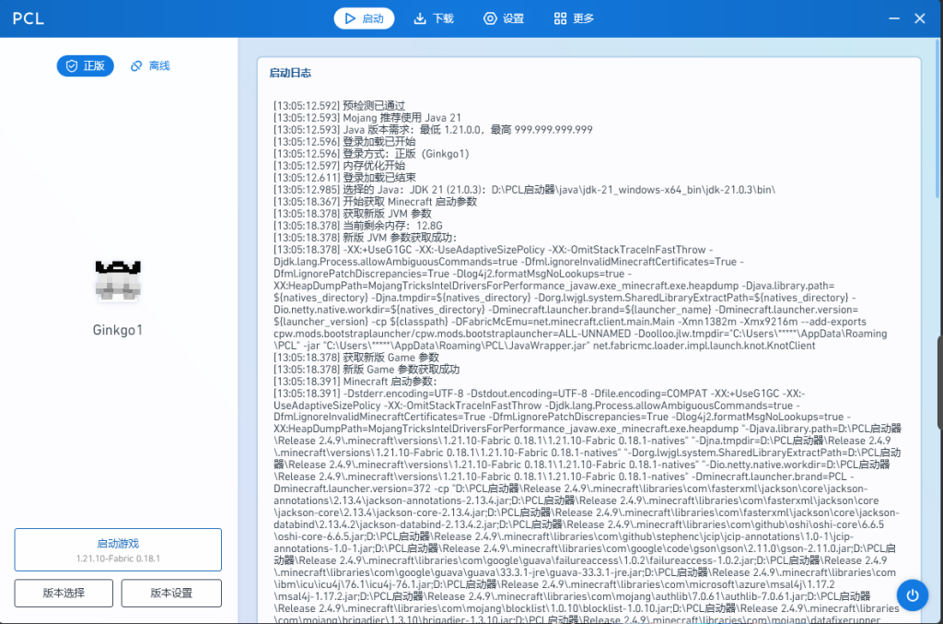Click the player skin avatar thumbnail
The height and width of the screenshot is (624, 943).
tap(118, 281)
